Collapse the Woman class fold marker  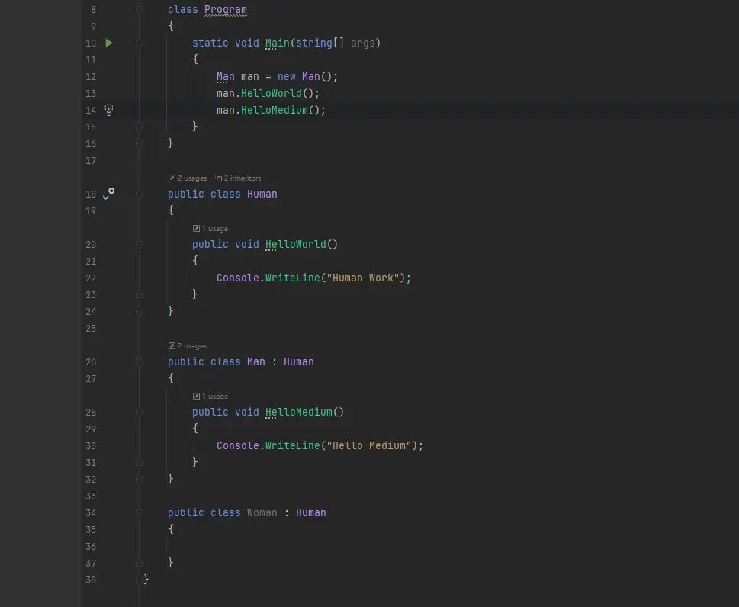[x=139, y=512]
